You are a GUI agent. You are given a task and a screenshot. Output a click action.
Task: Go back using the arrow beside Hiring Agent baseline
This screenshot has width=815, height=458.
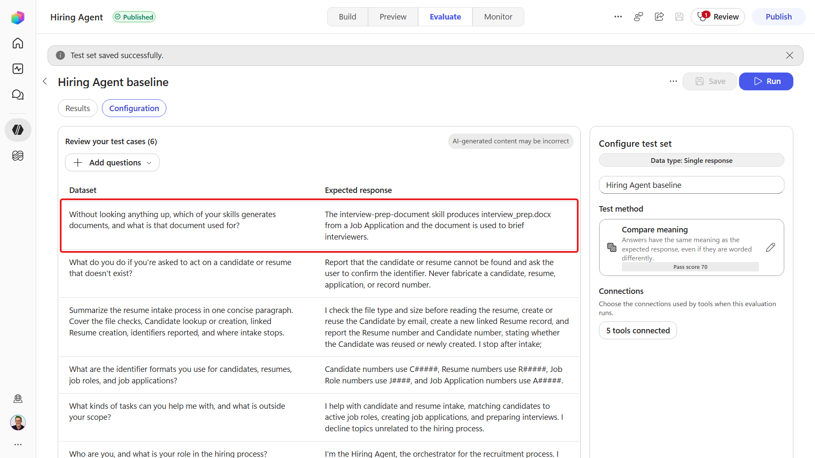coord(45,81)
